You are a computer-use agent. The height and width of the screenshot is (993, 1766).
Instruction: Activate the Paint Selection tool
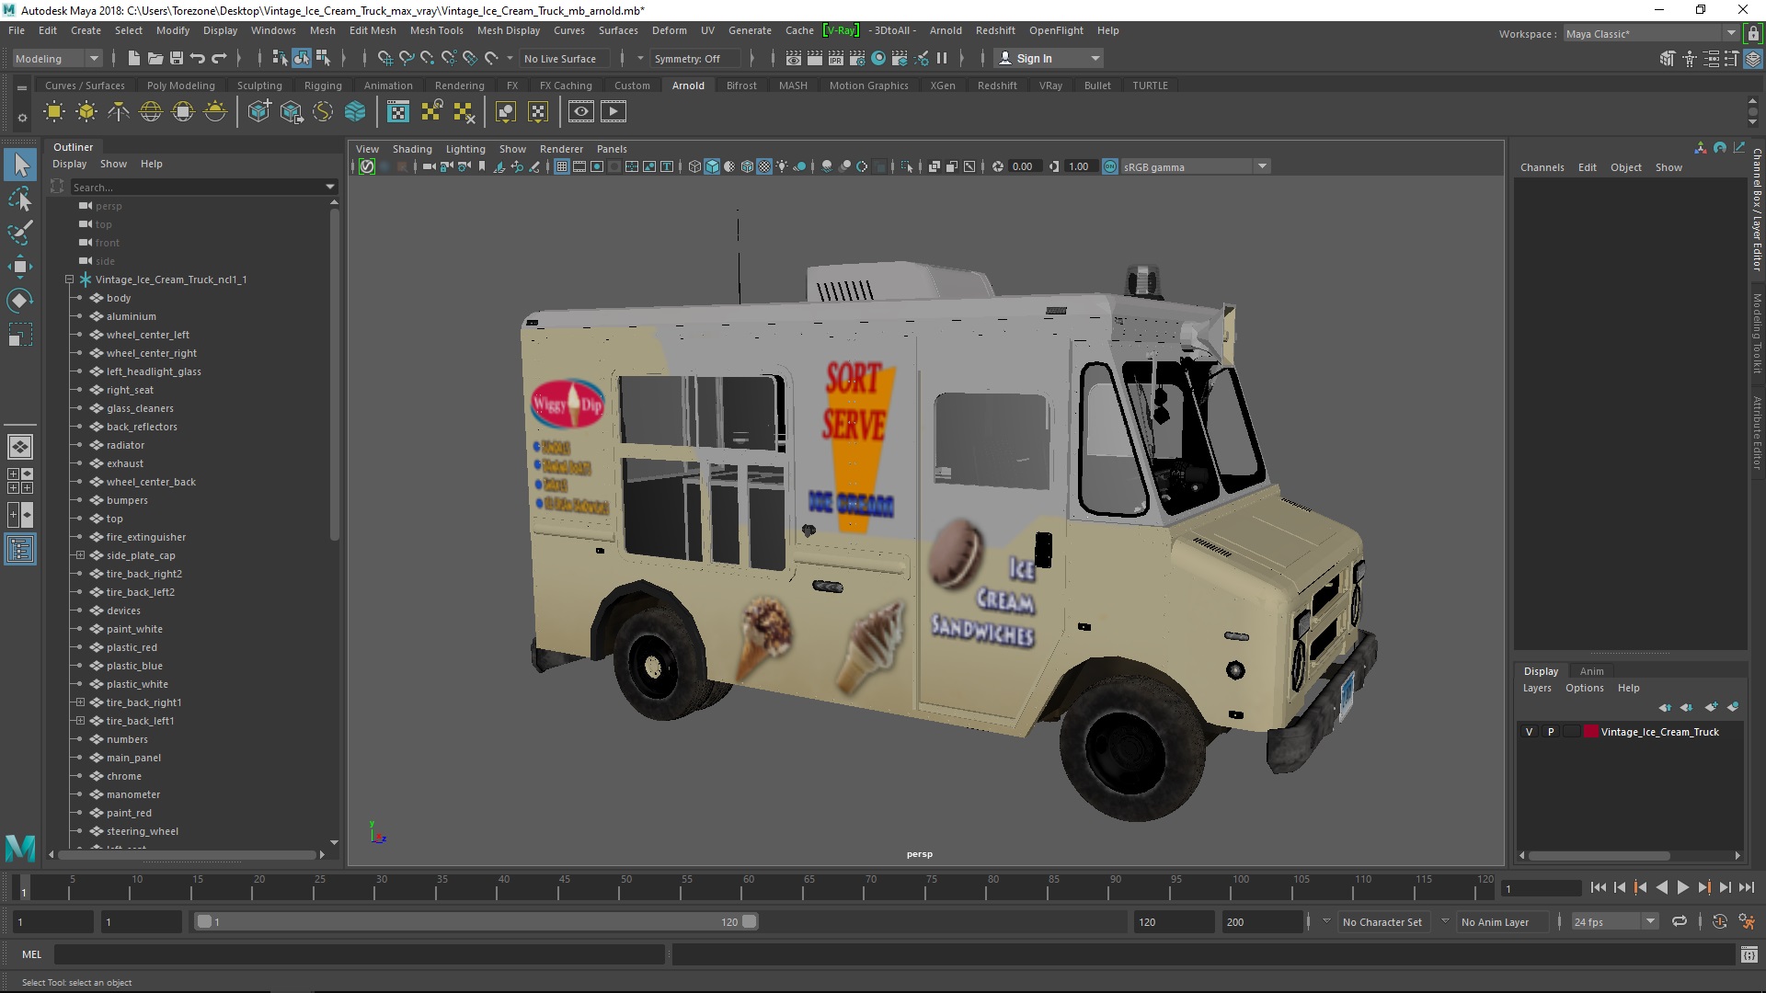click(x=20, y=232)
